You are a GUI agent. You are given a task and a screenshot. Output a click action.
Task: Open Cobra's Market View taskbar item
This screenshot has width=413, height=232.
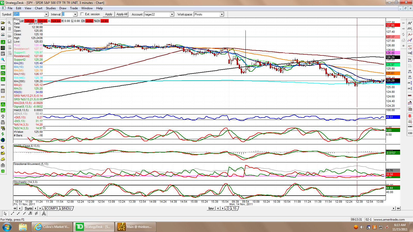tap(52, 227)
